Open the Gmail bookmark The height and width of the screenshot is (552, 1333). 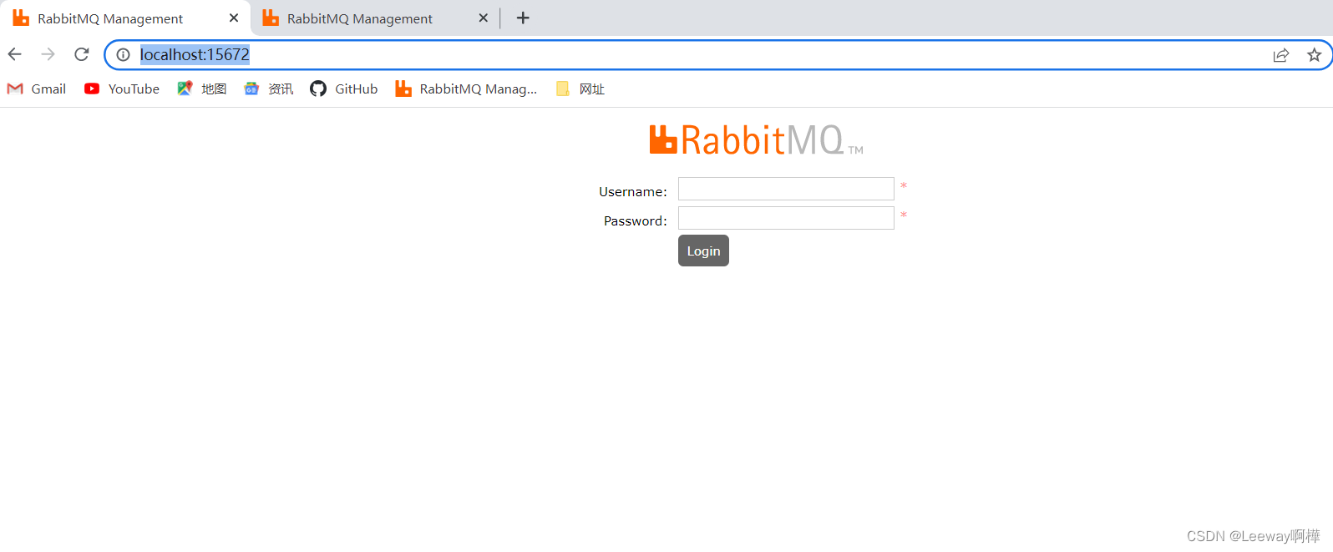tap(37, 89)
